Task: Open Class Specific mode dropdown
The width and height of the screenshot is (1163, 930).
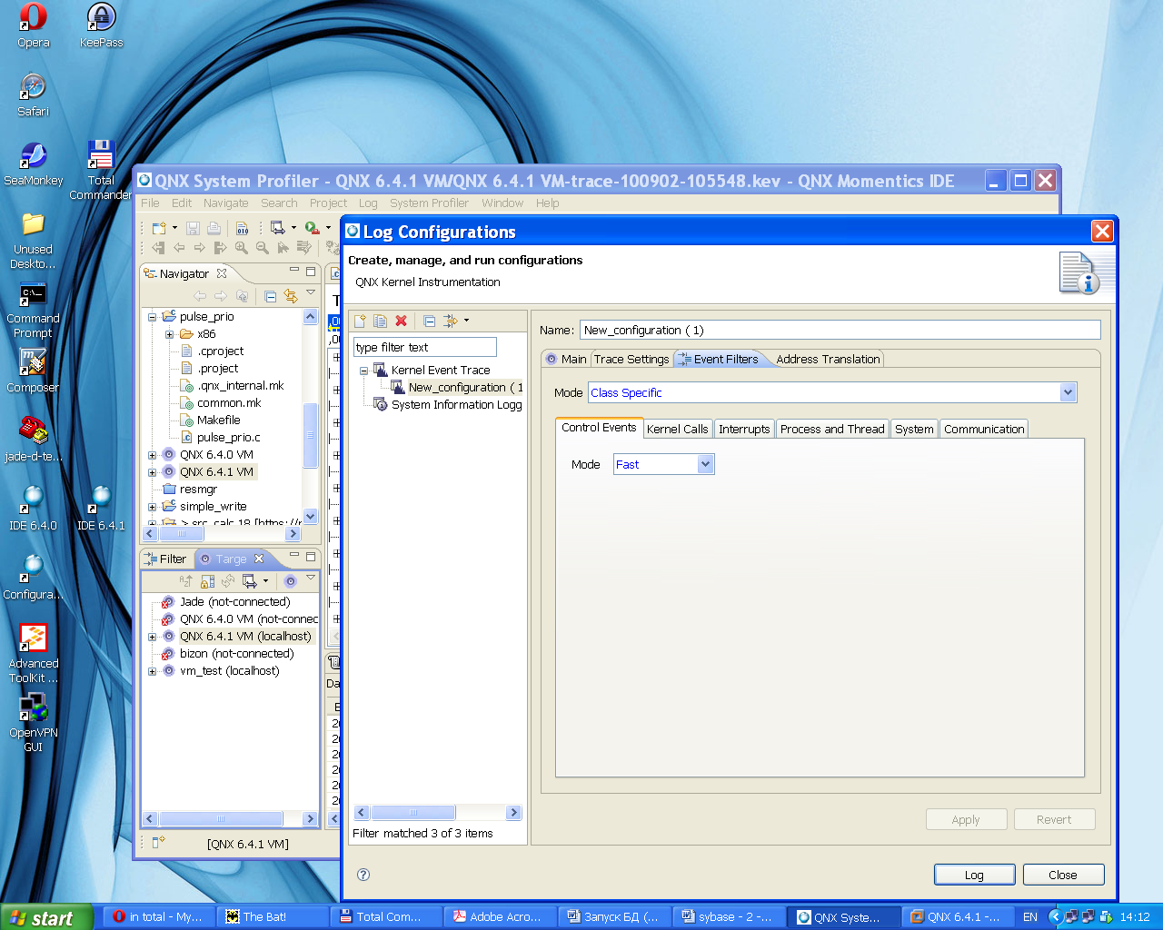Action: pos(1068,392)
